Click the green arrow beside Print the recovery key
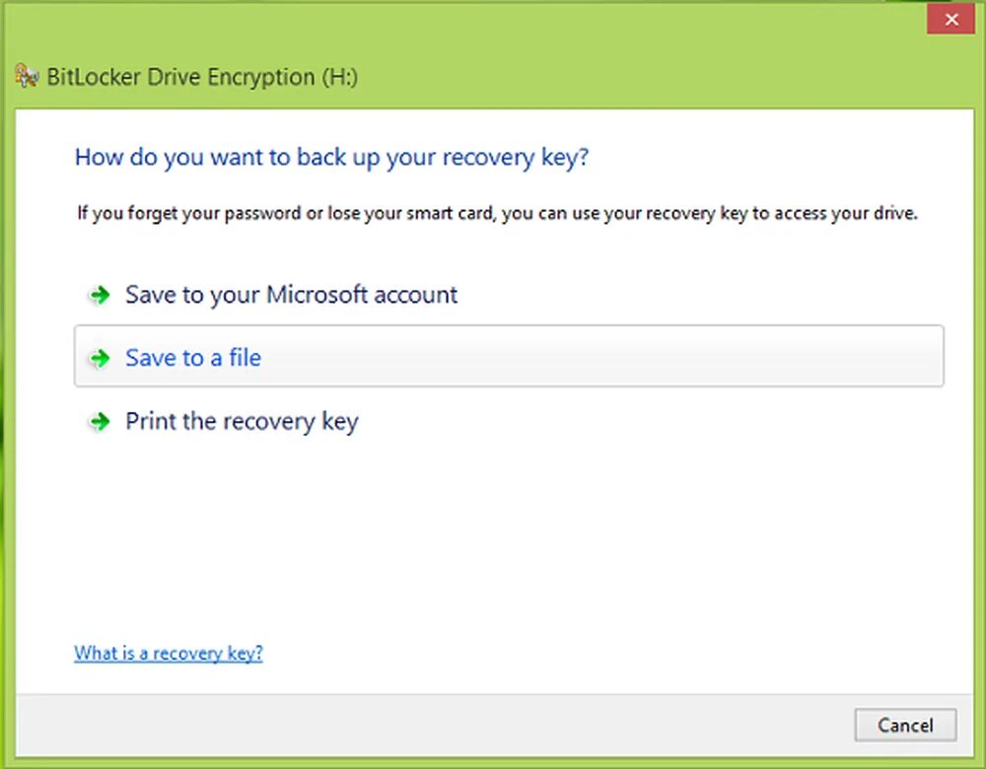 (98, 422)
